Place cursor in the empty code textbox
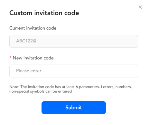Viewport: 149px width, 125px height. tap(74, 71)
